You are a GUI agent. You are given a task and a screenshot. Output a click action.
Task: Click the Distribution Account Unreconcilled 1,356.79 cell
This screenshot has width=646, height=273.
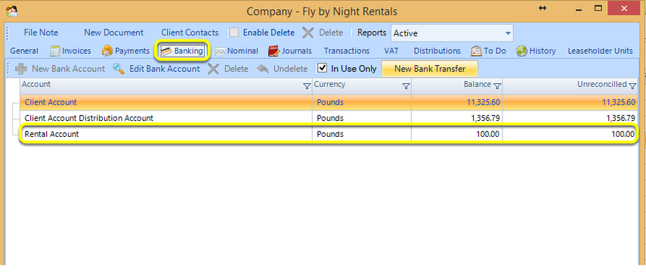click(x=570, y=119)
